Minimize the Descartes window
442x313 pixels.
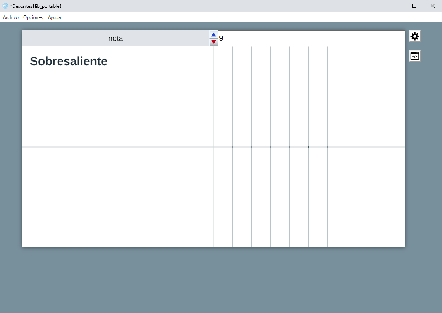click(396, 6)
